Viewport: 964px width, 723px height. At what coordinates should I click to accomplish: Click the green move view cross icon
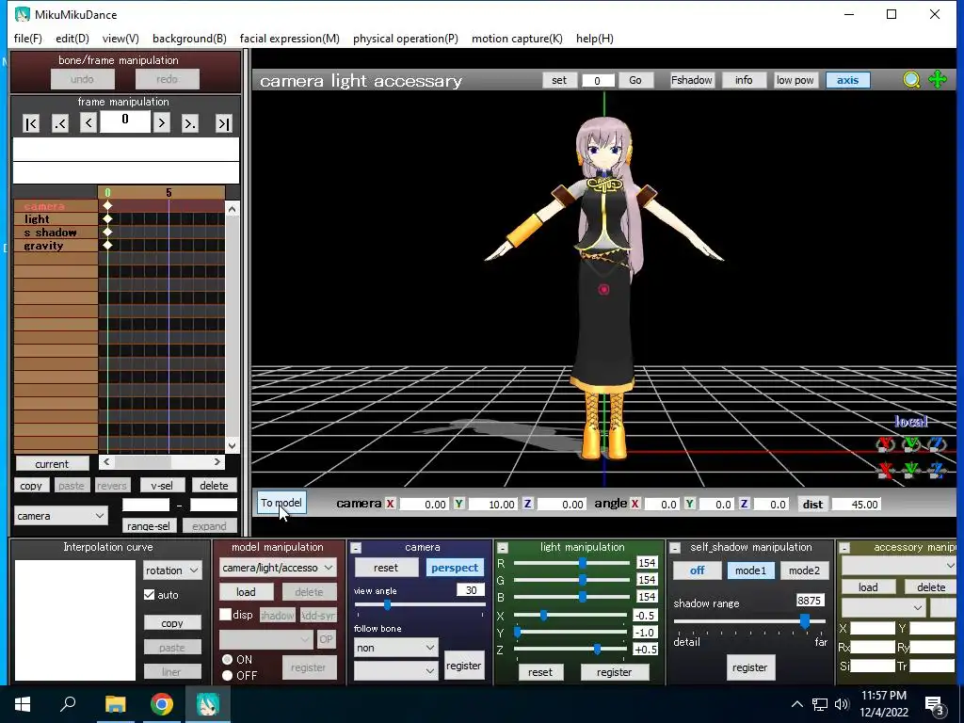click(938, 79)
